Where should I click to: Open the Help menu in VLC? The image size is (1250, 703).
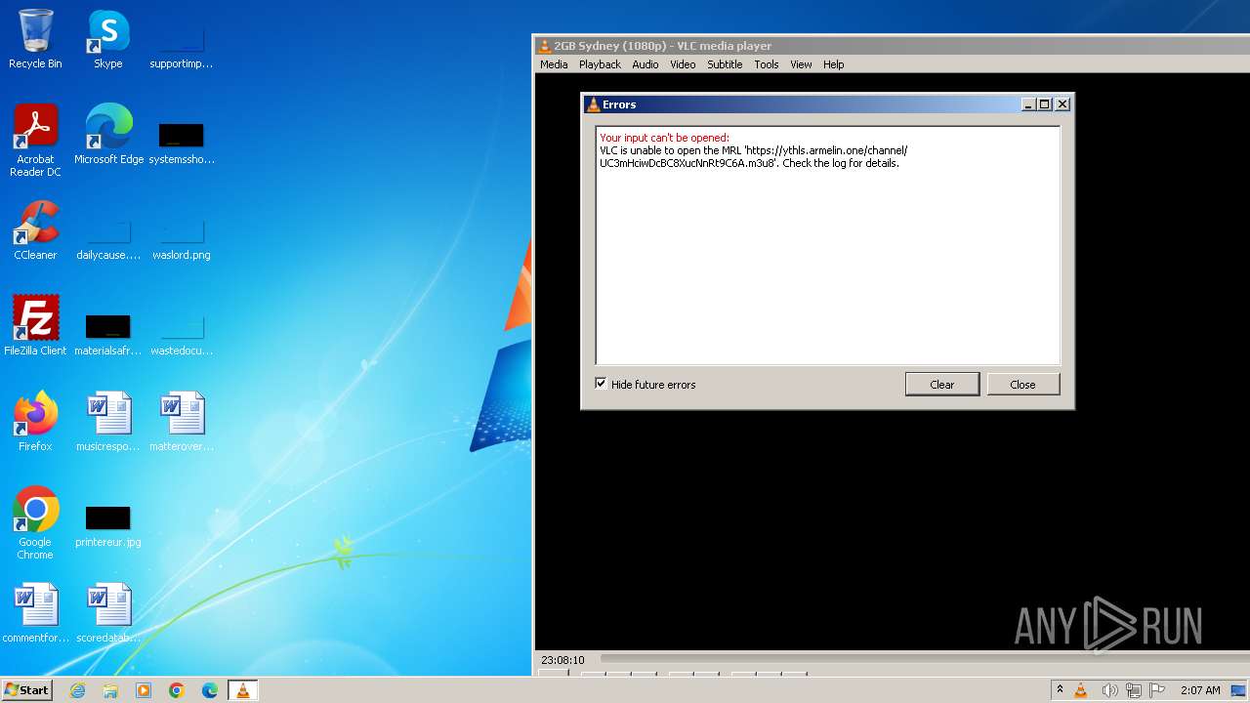833,64
